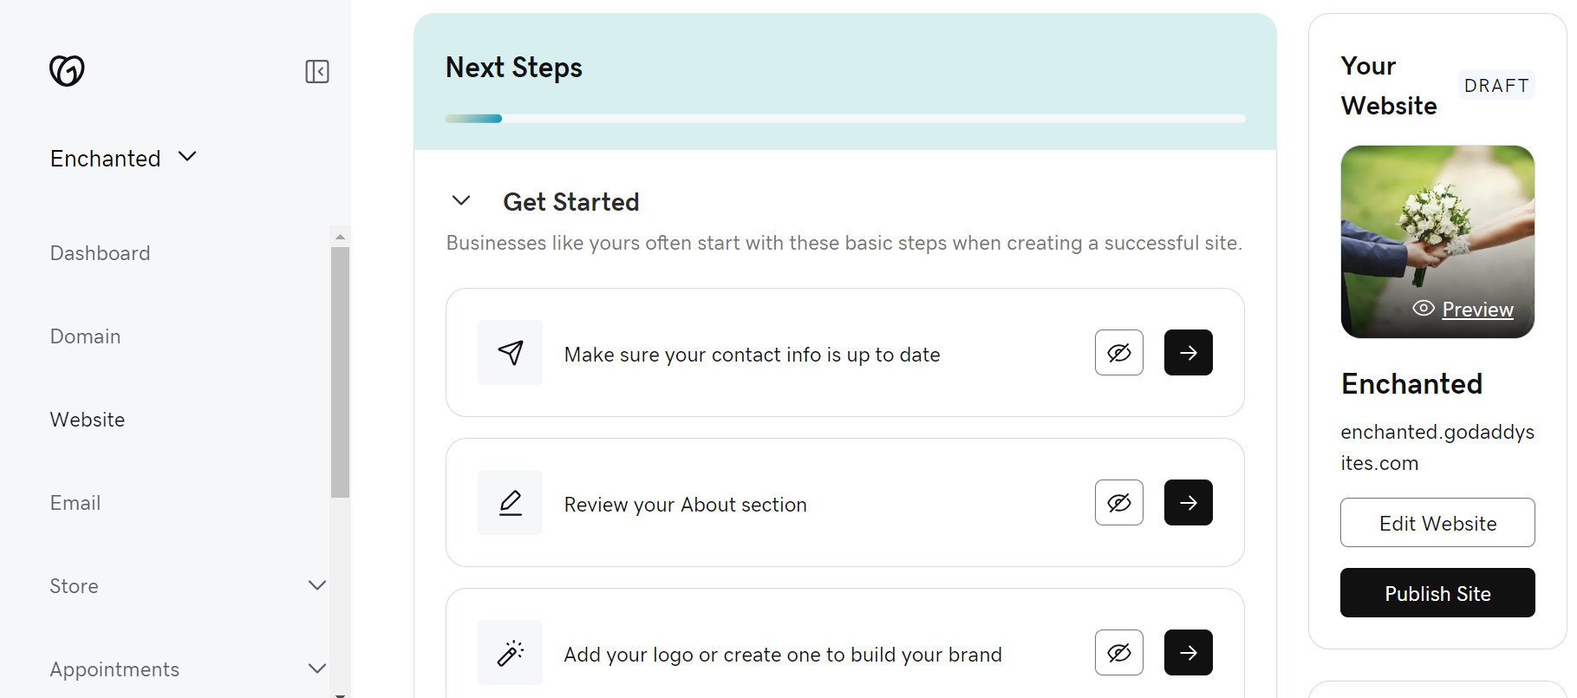The width and height of the screenshot is (1577, 698).
Task: Select Email in the sidebar
Action: 75,502
